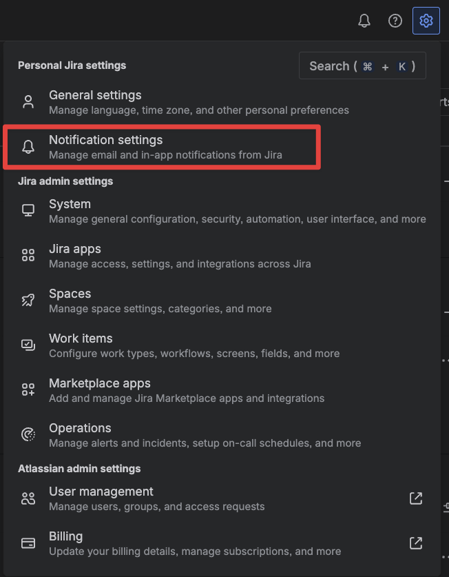Image resolution: width=449 pixels, height=577 pixels.
Task: Click the settings gear icon
Action: [426, 21]
